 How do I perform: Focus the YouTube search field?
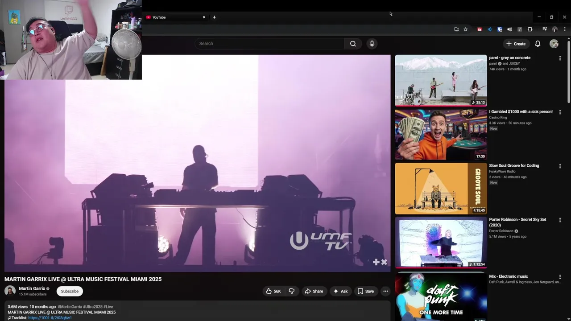[269, 44]
